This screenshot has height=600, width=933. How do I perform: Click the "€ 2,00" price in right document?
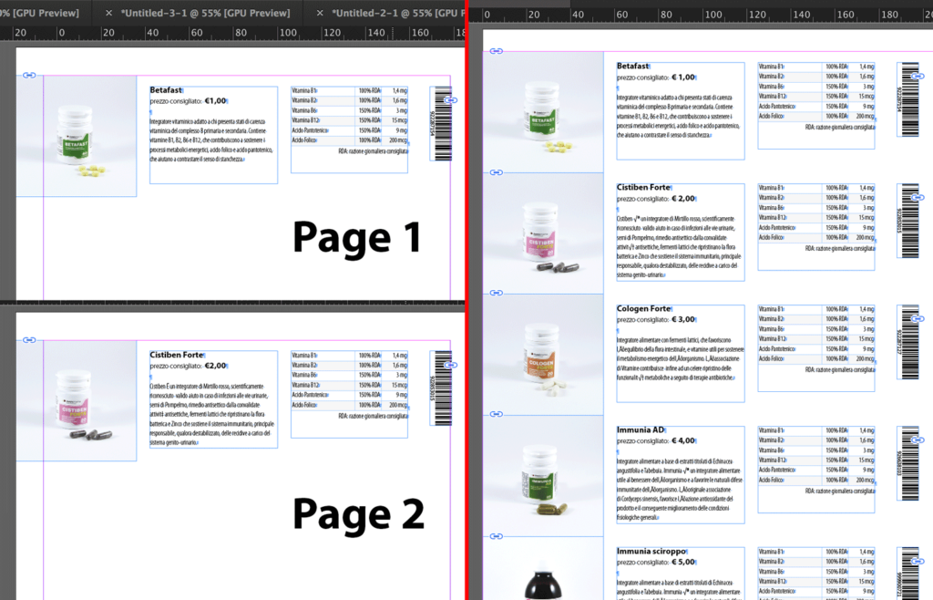coord(683,198)
